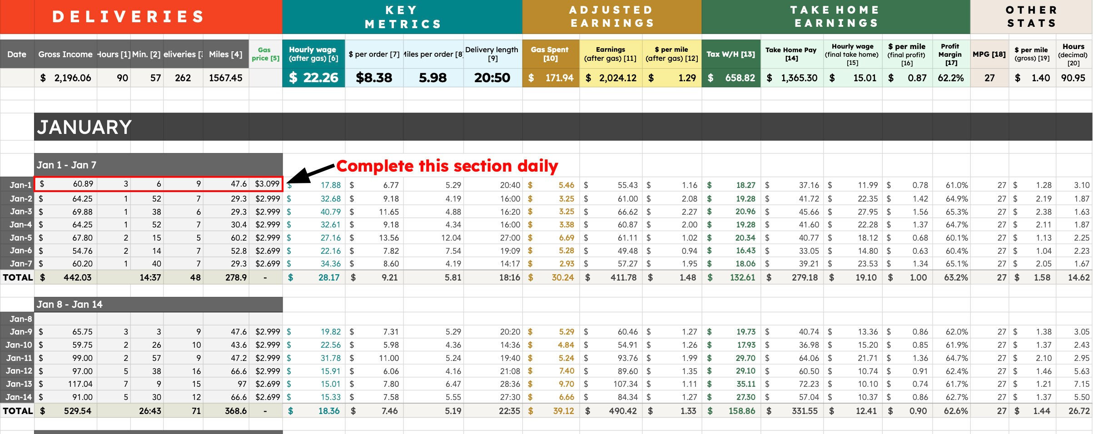Click the DELIVERIES section header
The width and height of the screenshot is (1093, 434).
[x=129, y=17]
